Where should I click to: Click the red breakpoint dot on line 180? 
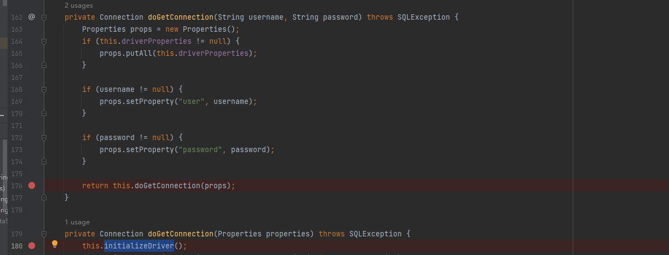pyautogui.click(x=32, y=246)
